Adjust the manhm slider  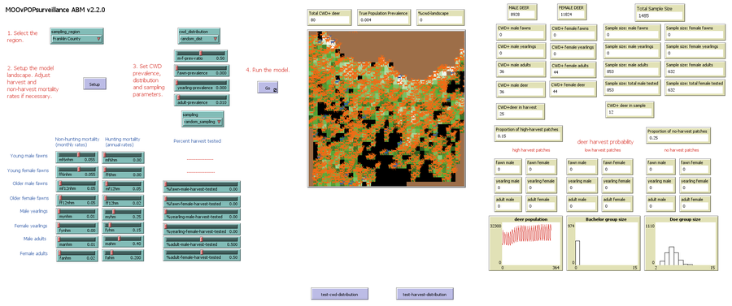(77, 241)
